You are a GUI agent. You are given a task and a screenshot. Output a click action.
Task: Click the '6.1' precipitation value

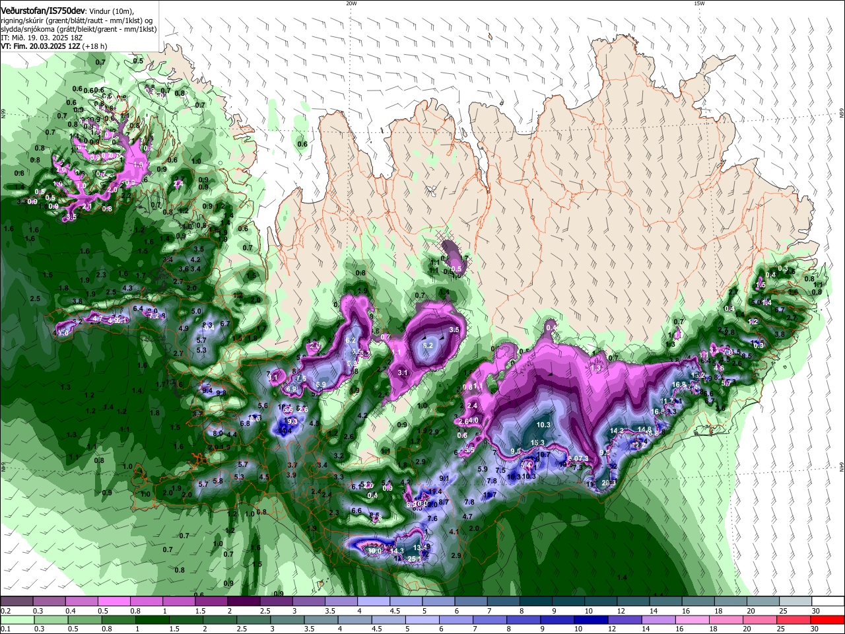point(356,487)
